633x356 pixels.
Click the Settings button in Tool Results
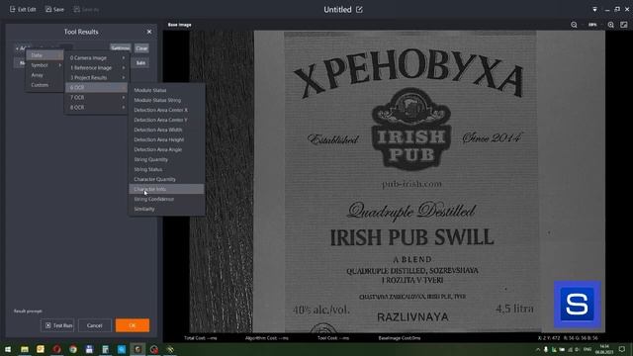(x=121, y=48)
